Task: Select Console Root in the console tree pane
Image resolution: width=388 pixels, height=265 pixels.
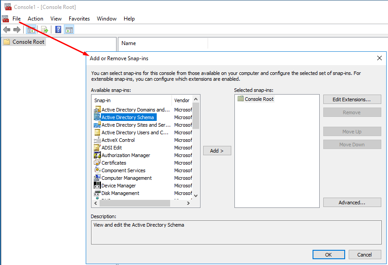Action: pos(24,42)
